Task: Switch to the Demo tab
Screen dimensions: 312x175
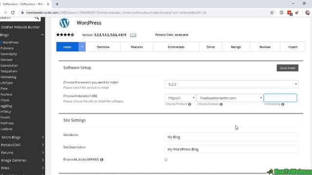Action: point(211,47)
